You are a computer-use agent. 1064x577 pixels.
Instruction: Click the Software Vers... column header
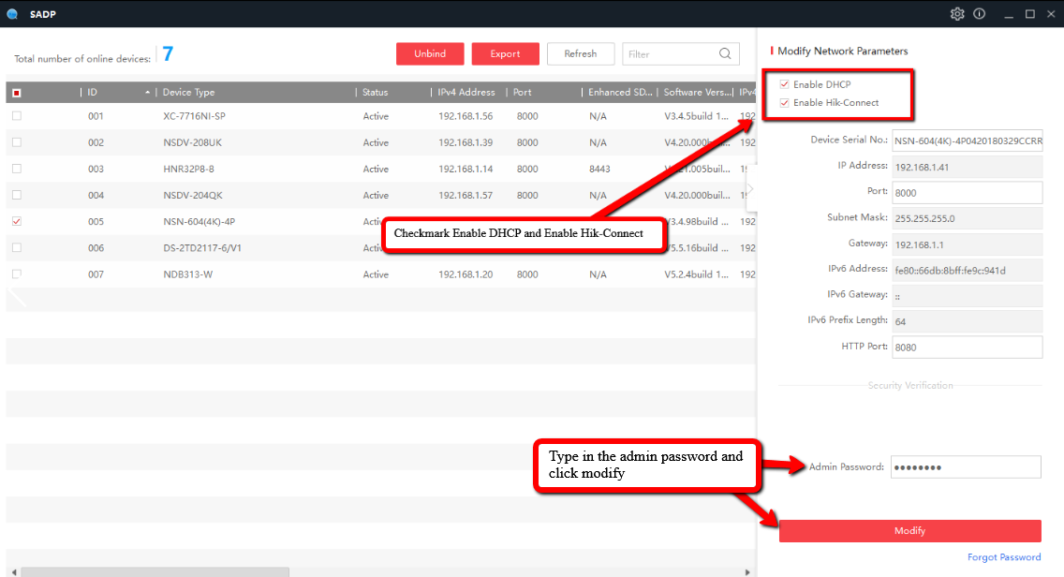[x=697, y=93]
